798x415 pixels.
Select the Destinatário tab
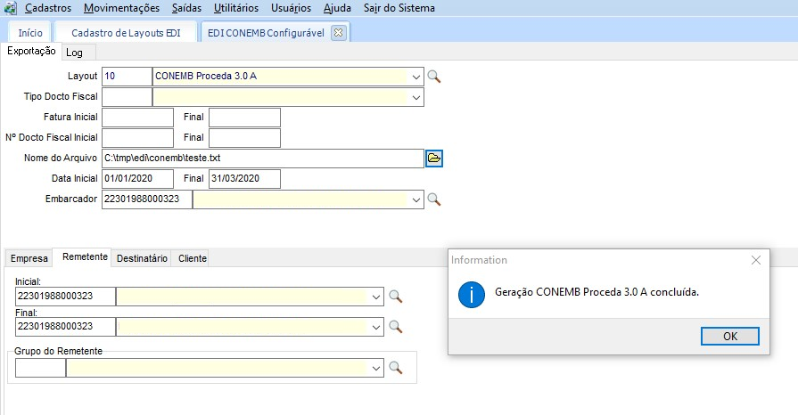[142, 258]
